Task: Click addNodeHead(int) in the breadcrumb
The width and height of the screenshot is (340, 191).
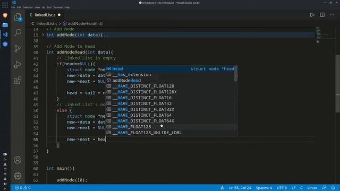Action: pos(85,23)
